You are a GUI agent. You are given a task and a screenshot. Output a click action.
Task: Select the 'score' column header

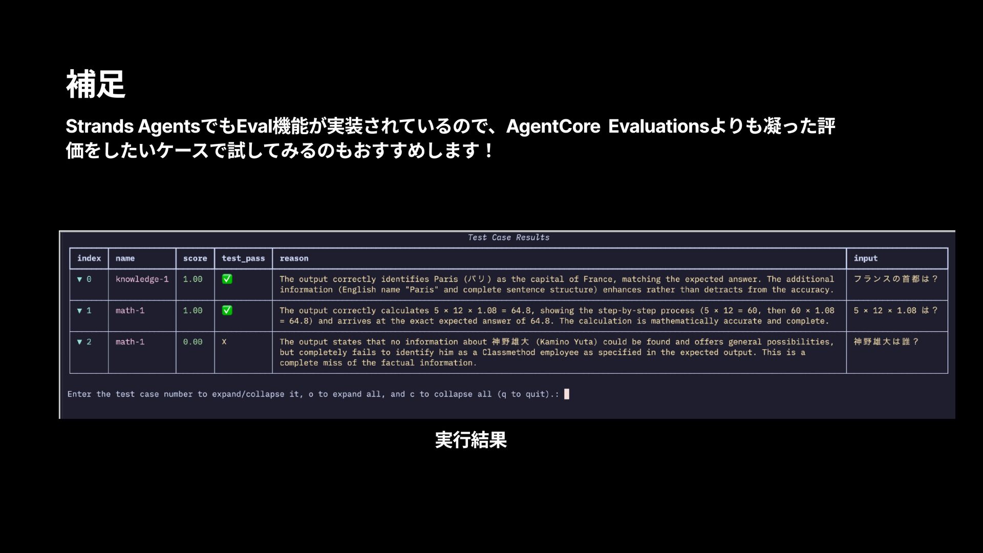pyautogui.click(x=195, y=259)
